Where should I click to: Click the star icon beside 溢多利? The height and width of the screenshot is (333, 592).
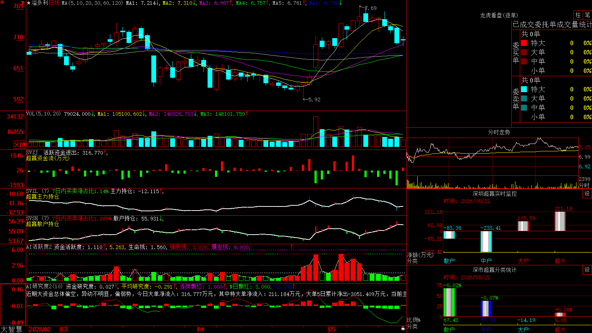point(29,3)
